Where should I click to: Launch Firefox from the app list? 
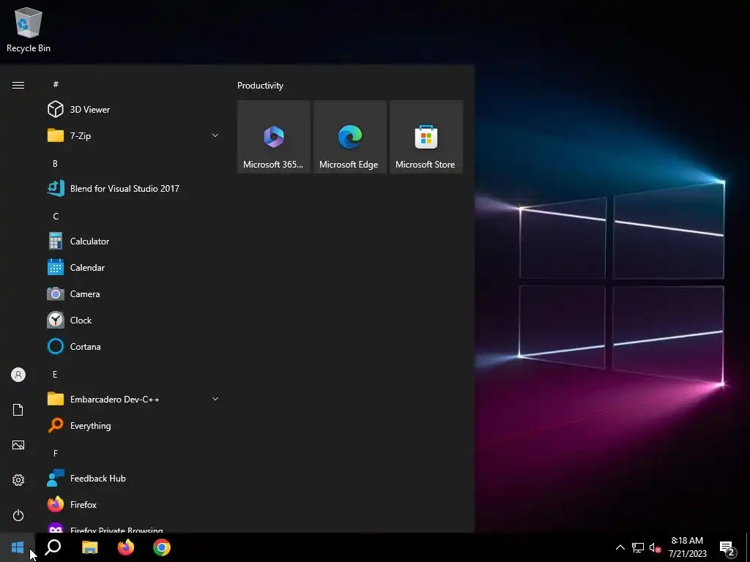[133, 505]
